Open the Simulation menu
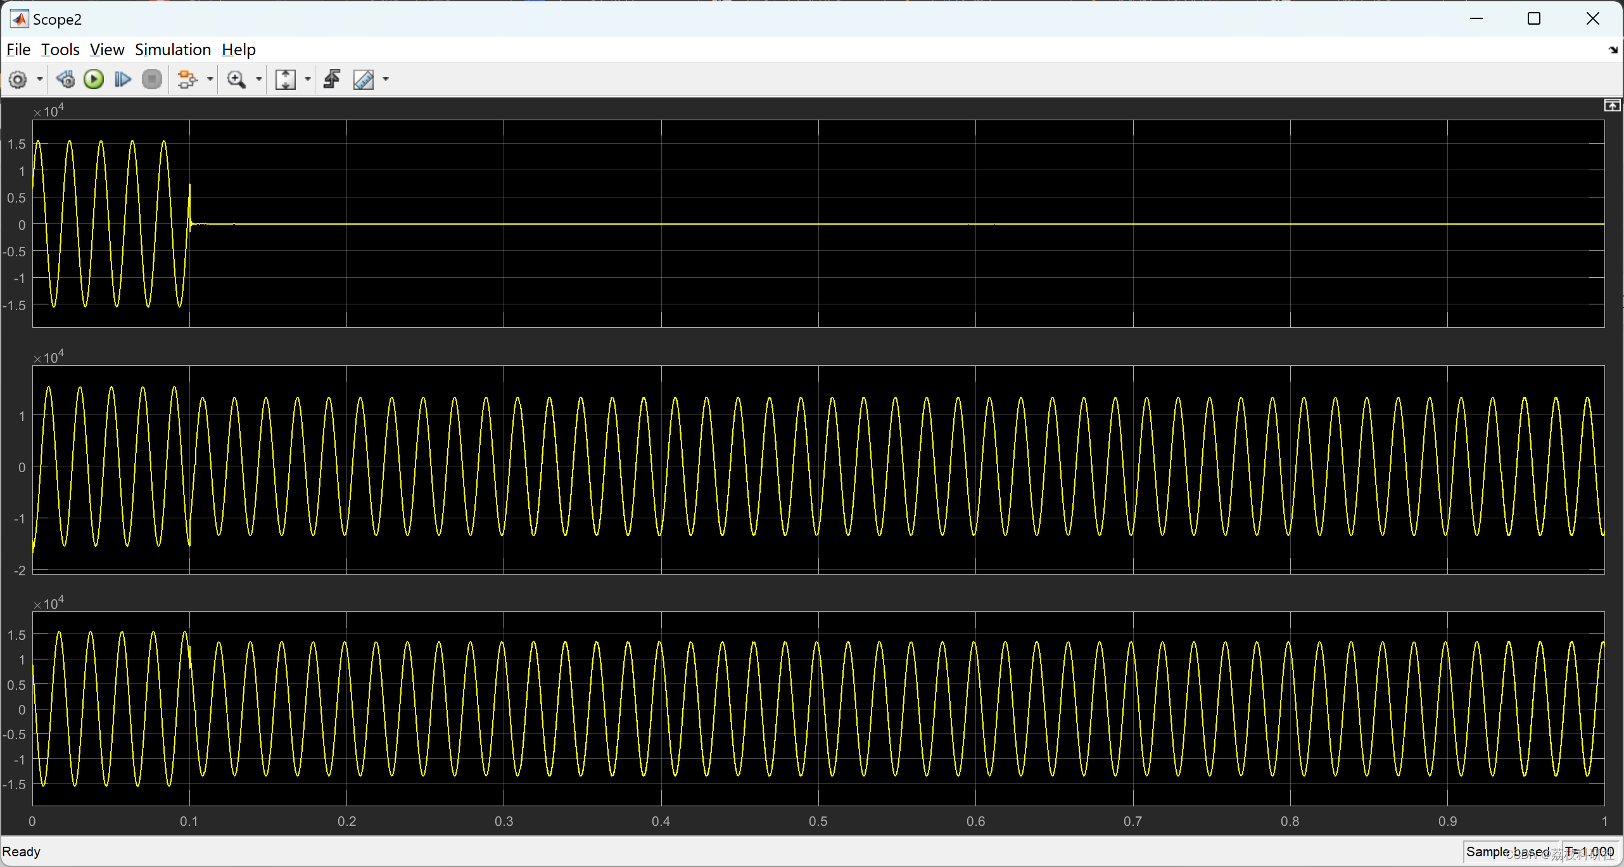Screen dimensions: 1624x867 tap(172, 49)
